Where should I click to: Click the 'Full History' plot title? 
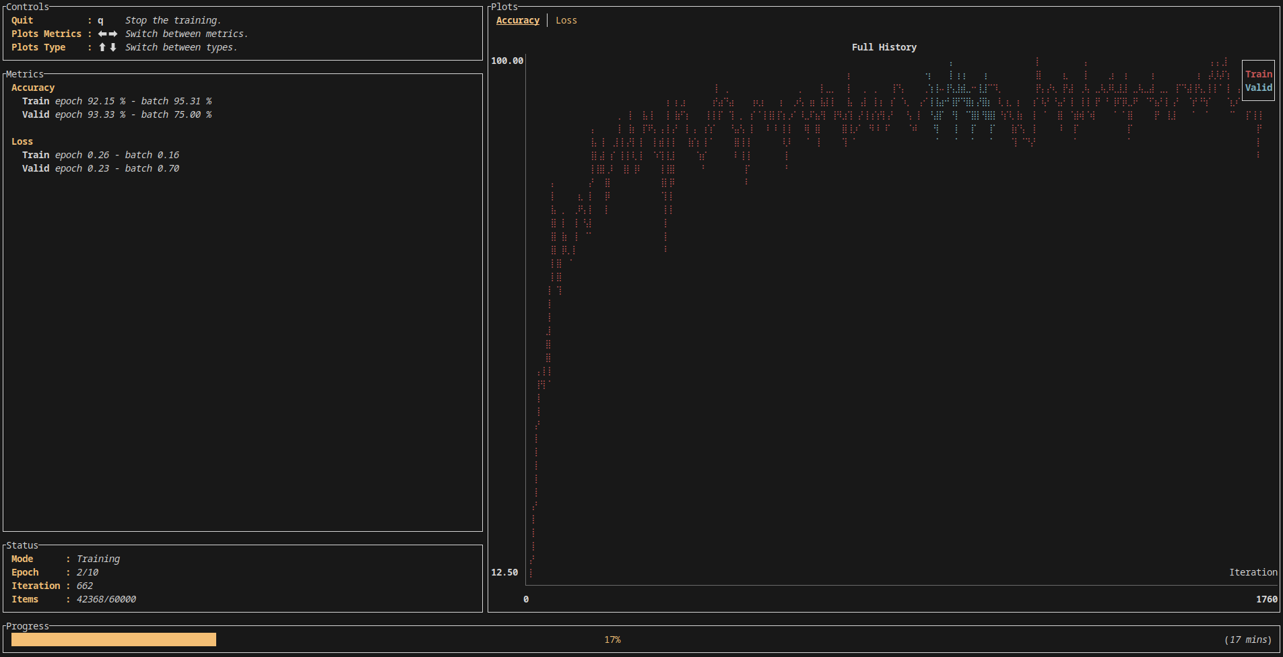tap(884, 47)
